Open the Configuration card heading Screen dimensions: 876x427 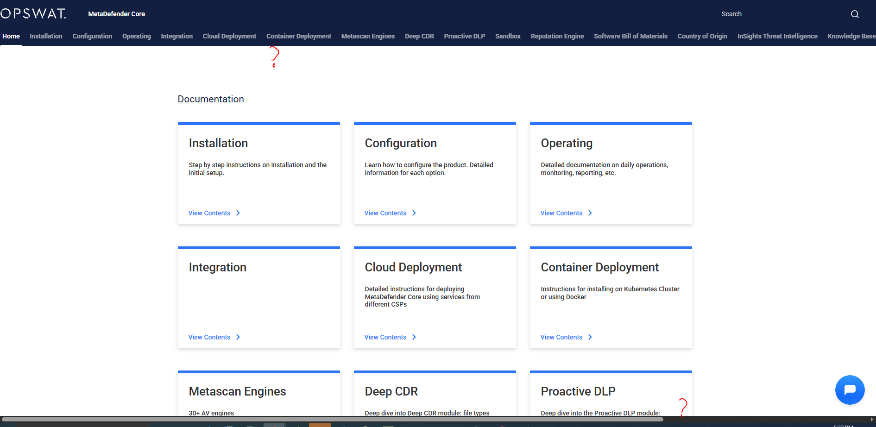(x=401, y=143)
